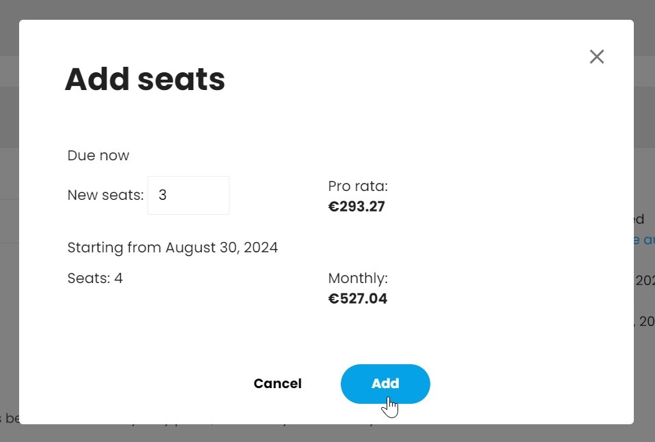This screenshot has height=442, width=655.
Task: Click the cut-off '202' date text behind dialog
Action: [x=645, y=280]
